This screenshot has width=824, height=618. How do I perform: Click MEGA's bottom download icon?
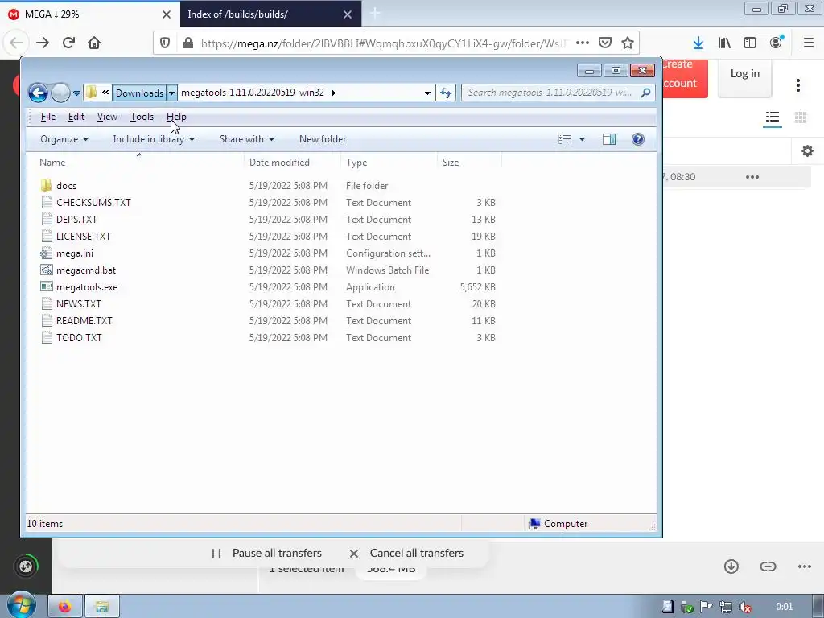[x=731, y=566]
